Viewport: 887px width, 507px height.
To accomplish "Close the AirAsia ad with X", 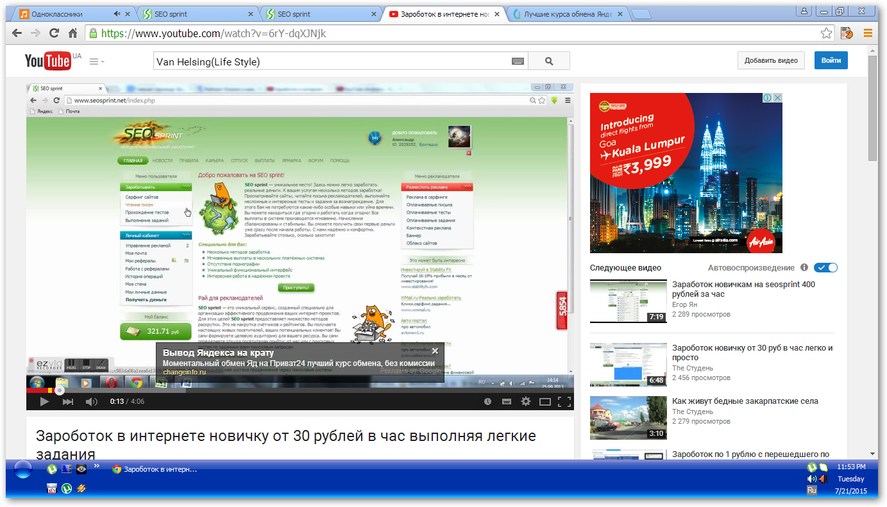I will pos(777,98).
